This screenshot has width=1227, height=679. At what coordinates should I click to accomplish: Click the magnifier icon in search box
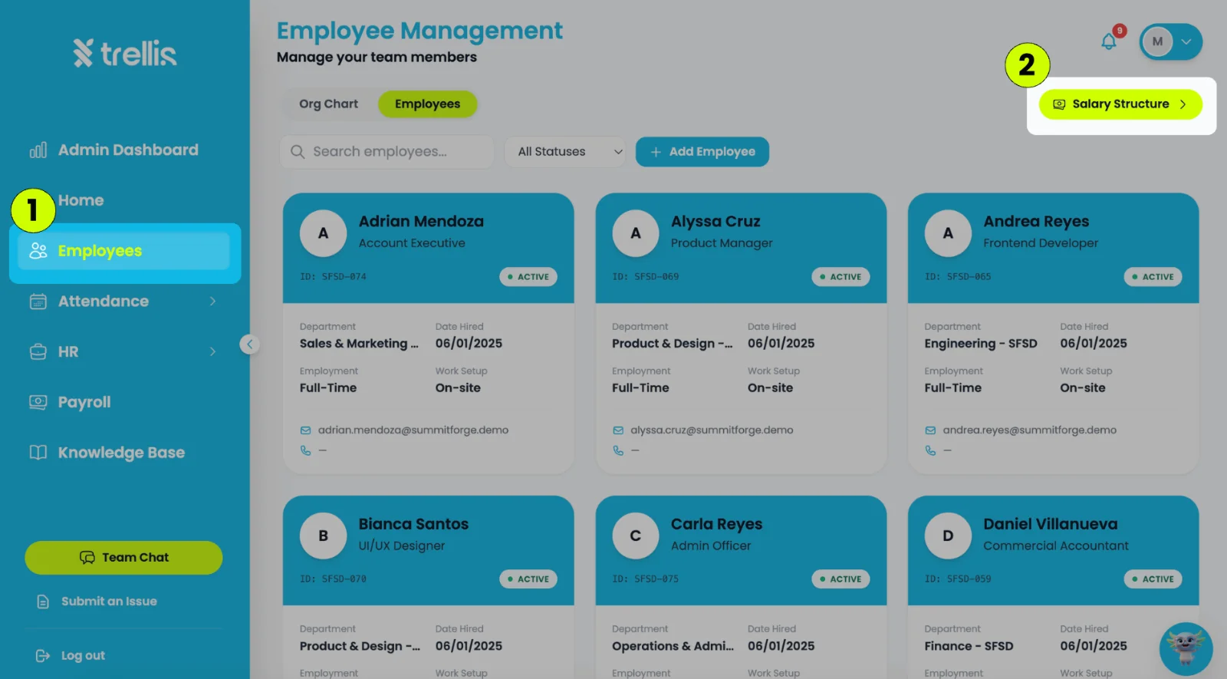pyautogui.click(x=298, y=152)
